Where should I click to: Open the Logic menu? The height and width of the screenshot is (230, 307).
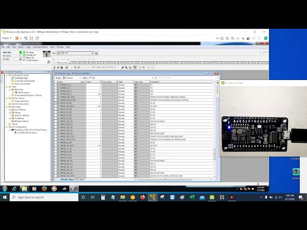(28, 47)
